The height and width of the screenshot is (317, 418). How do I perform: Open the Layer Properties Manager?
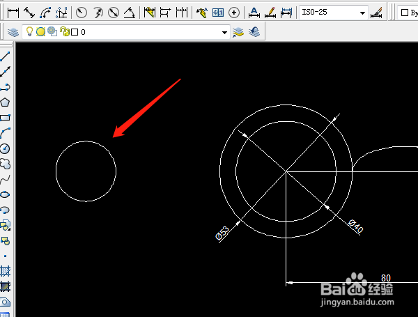13,32
